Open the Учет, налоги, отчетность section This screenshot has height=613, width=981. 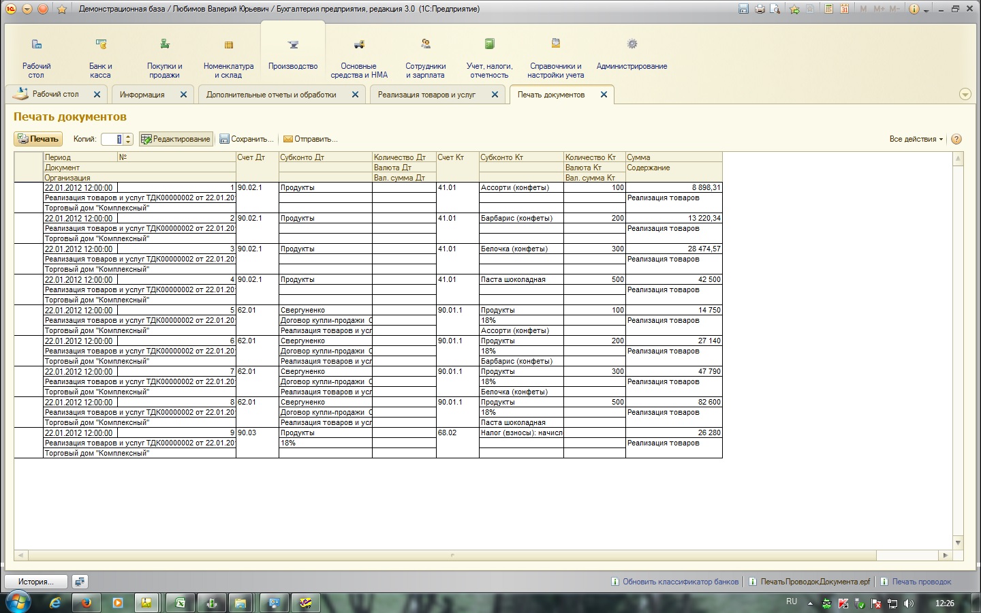[x=489, y=59]
